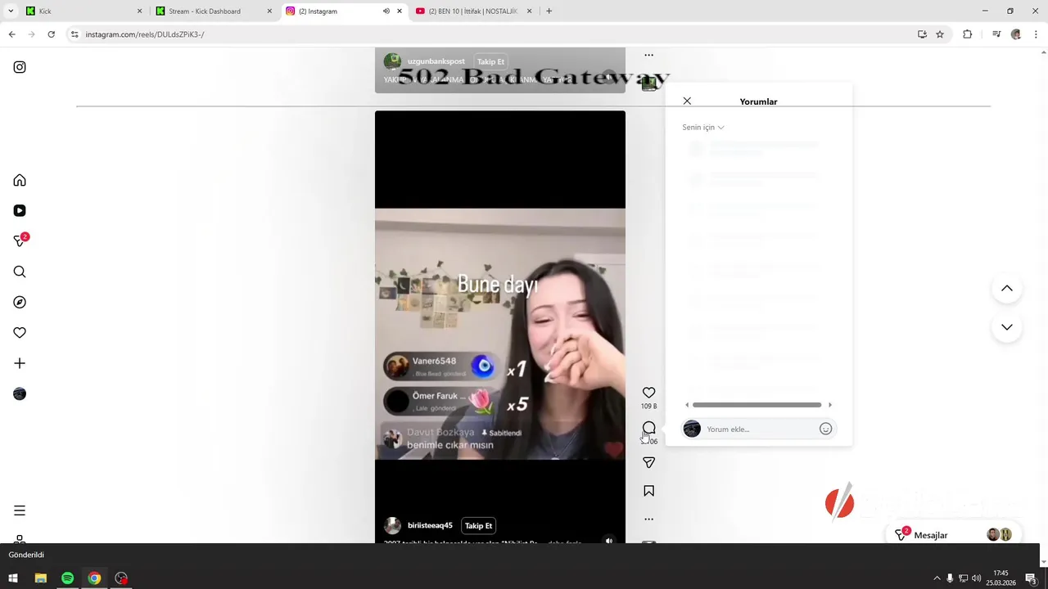Viewport: 1048px width, 589px height.
Task: Follow uzgunbankspost with Takip Et
Action: 490,61
